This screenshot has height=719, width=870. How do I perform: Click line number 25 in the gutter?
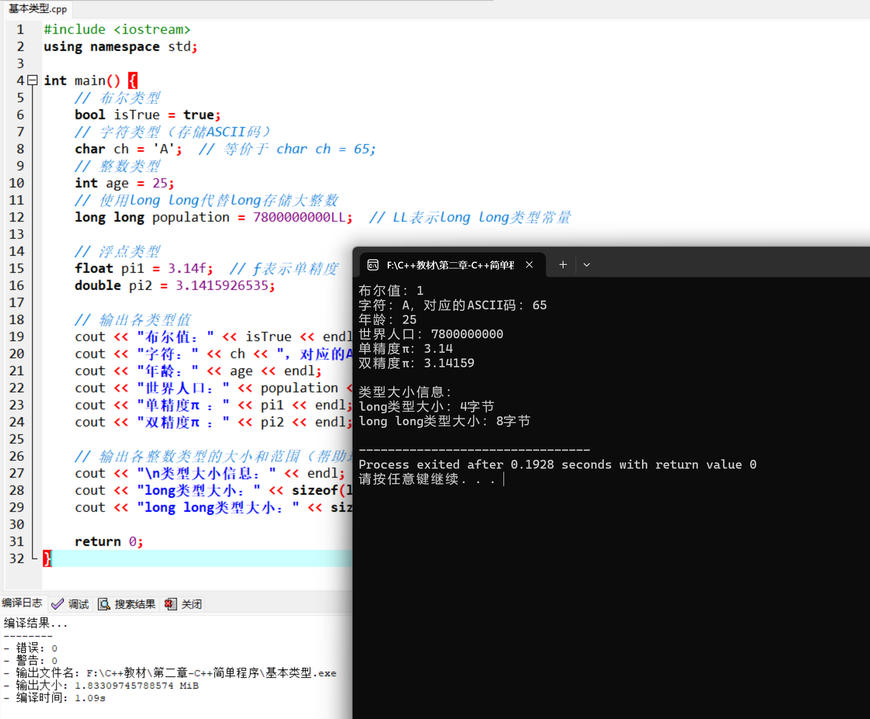point(17,439)
